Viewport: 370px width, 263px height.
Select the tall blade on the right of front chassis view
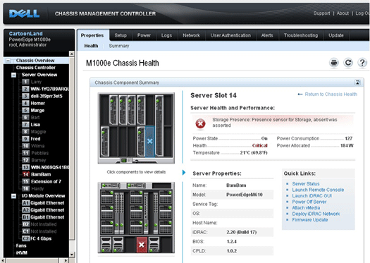[159, 126]
